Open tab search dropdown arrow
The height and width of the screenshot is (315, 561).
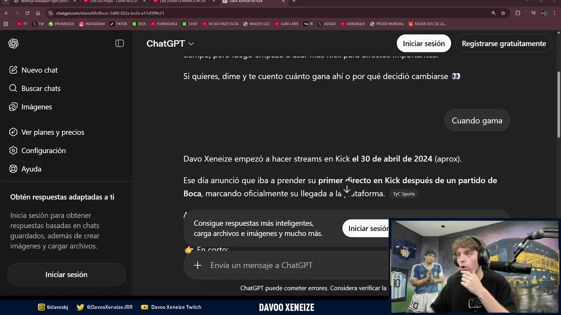6,1
